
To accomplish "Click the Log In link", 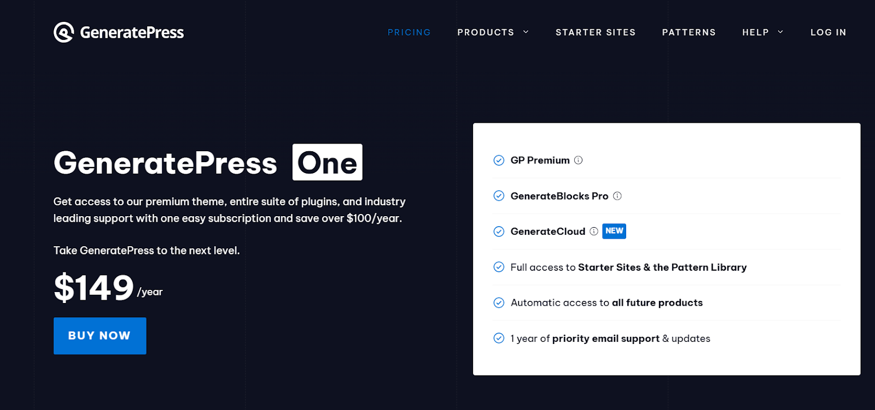I will [x=828, y=33].
